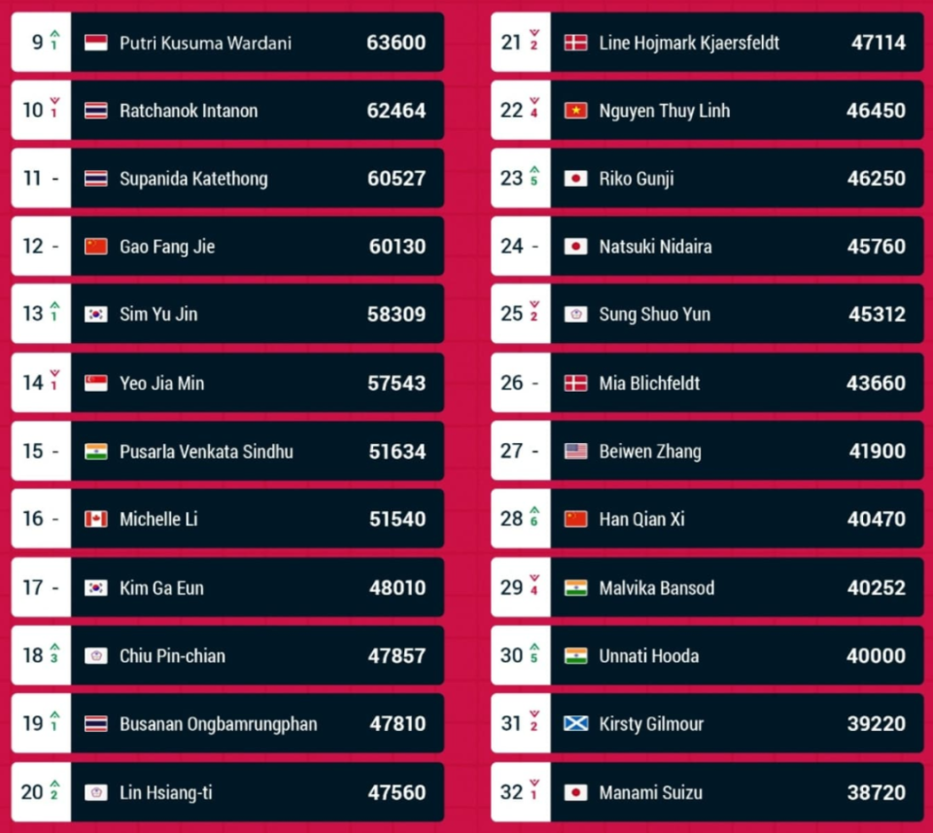933x833 pixels.
Task: Click Scotland flag beside Kirsty Gilmour
Action: tap(575, 723)
